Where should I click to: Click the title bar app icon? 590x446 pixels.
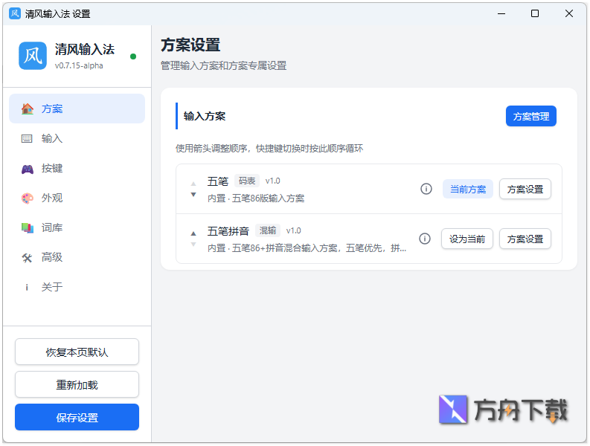point(15,13)
